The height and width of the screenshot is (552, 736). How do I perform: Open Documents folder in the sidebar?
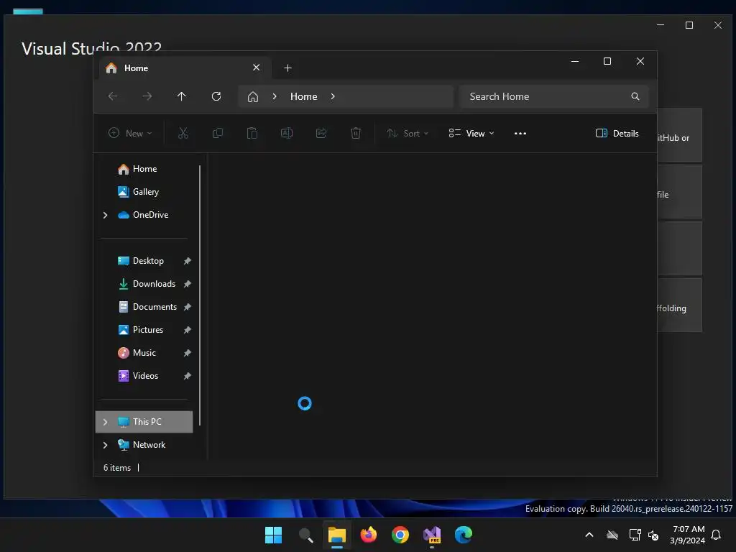(x=155, y=307)
